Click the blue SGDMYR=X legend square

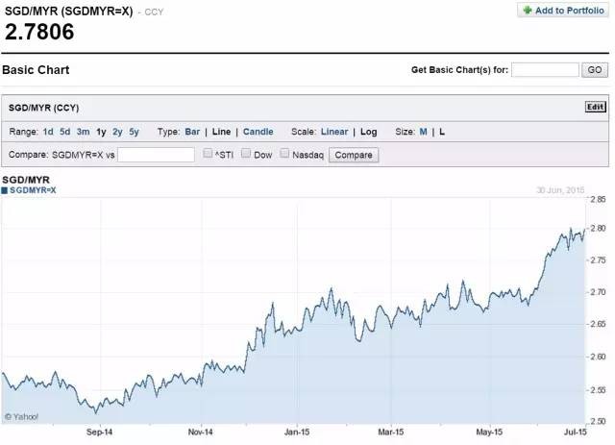5,190
